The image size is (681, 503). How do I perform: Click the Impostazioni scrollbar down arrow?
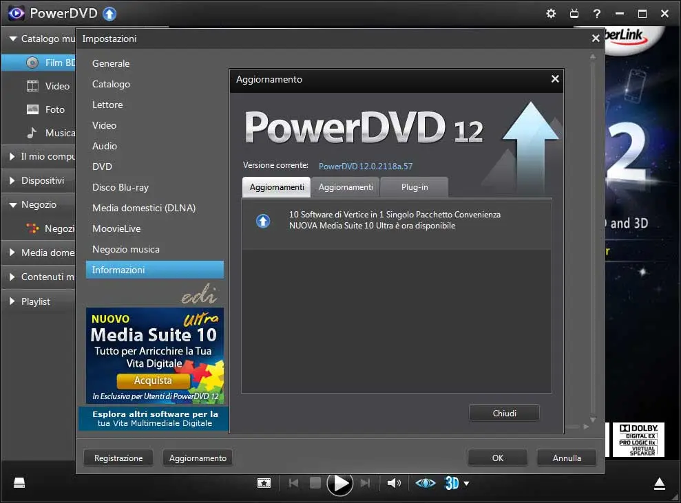pyautogui.click(x=593, y=419)
